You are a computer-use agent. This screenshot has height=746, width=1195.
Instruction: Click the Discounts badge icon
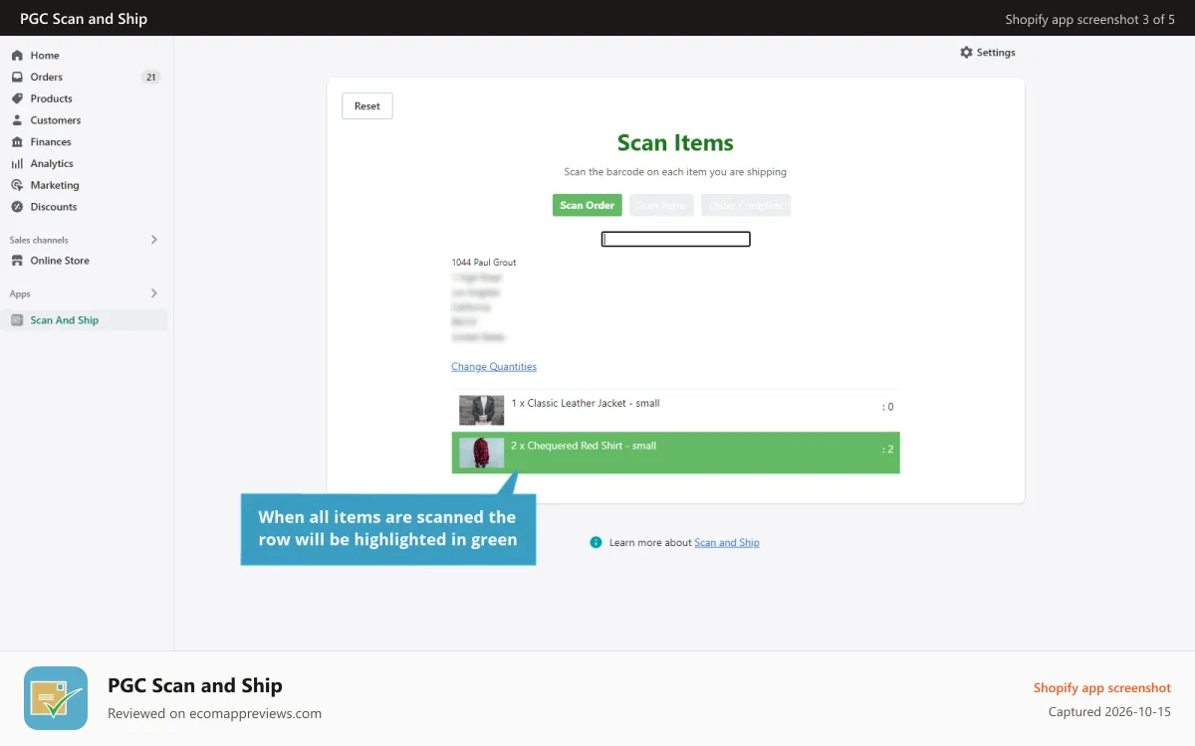(17, 207)
